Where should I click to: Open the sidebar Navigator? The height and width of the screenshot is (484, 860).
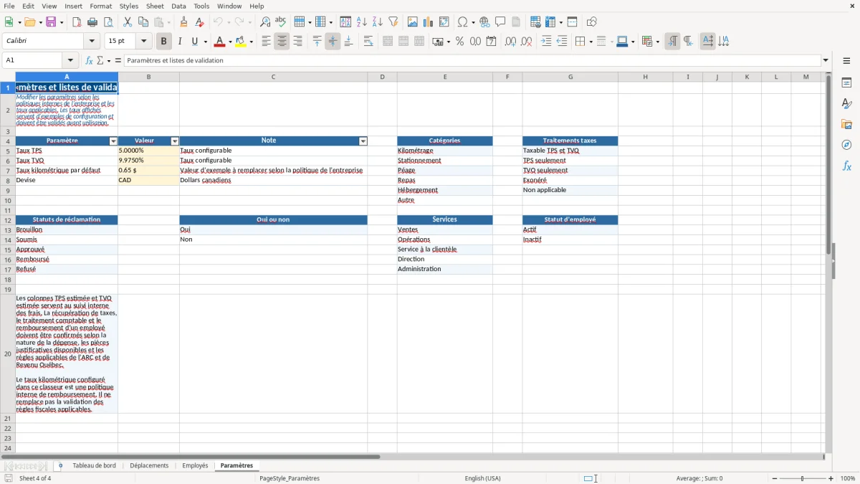846,145
